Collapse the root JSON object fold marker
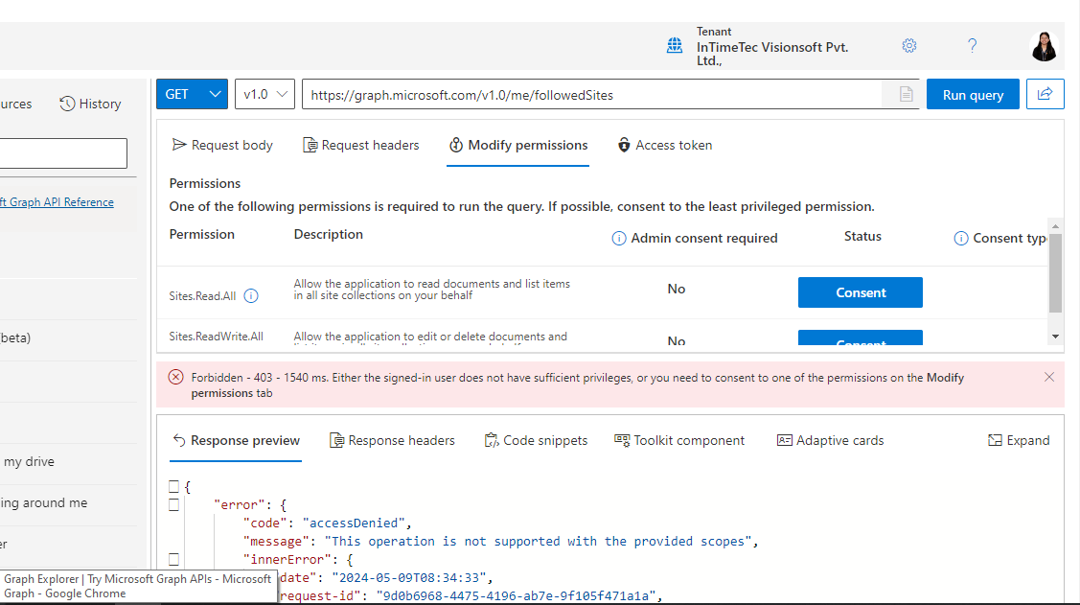Viewport: 1080px width, 605px height. (x=173, y=486)
